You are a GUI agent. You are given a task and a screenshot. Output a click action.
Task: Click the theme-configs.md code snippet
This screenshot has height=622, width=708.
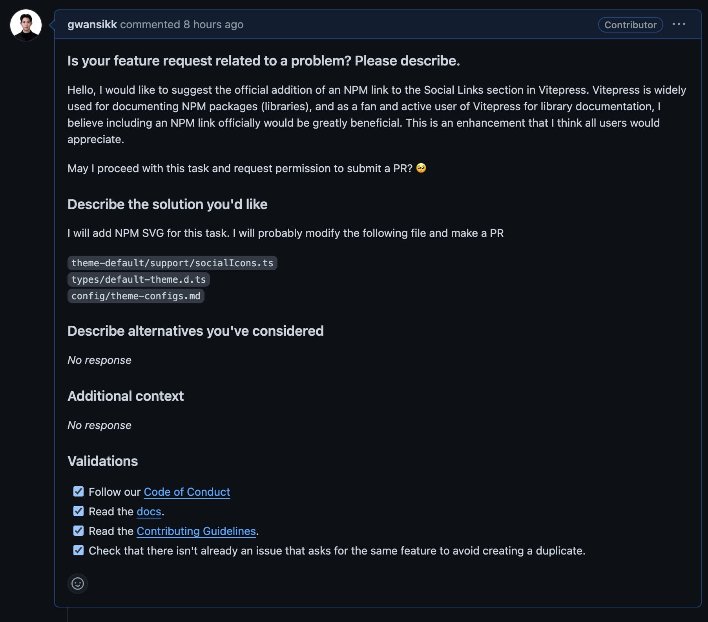point(136,296)
